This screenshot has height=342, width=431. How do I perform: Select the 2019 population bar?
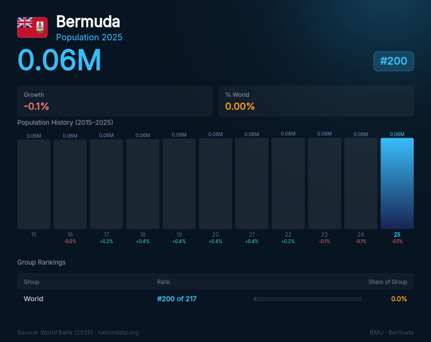click(x=179, y=184)
